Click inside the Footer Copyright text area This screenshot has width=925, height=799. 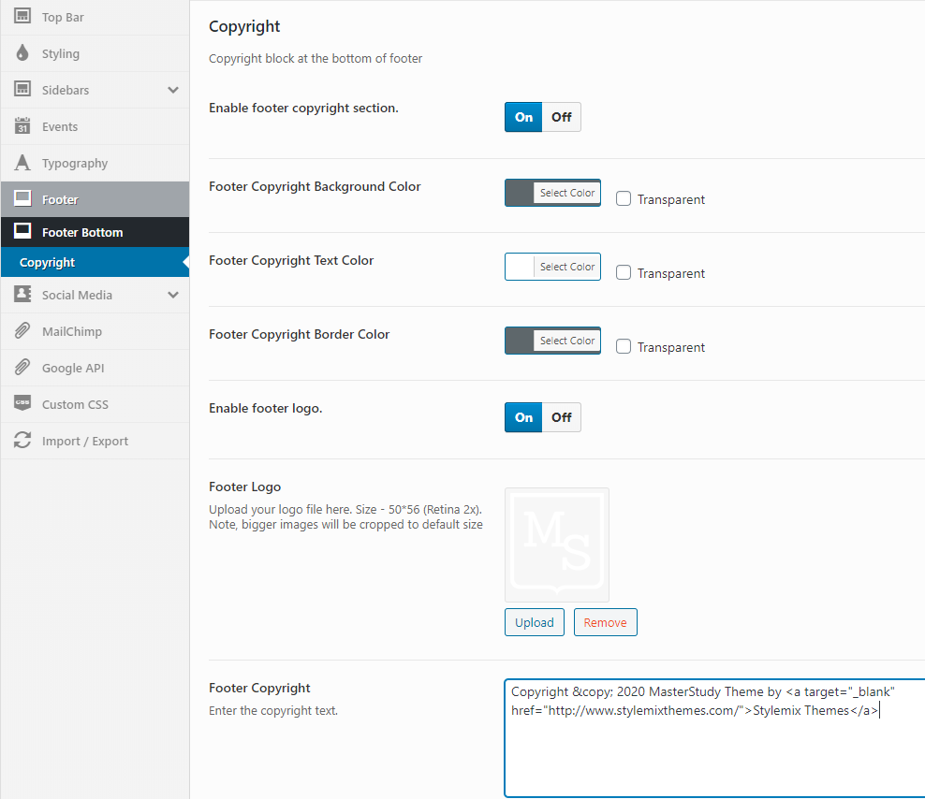coord(713,748)
